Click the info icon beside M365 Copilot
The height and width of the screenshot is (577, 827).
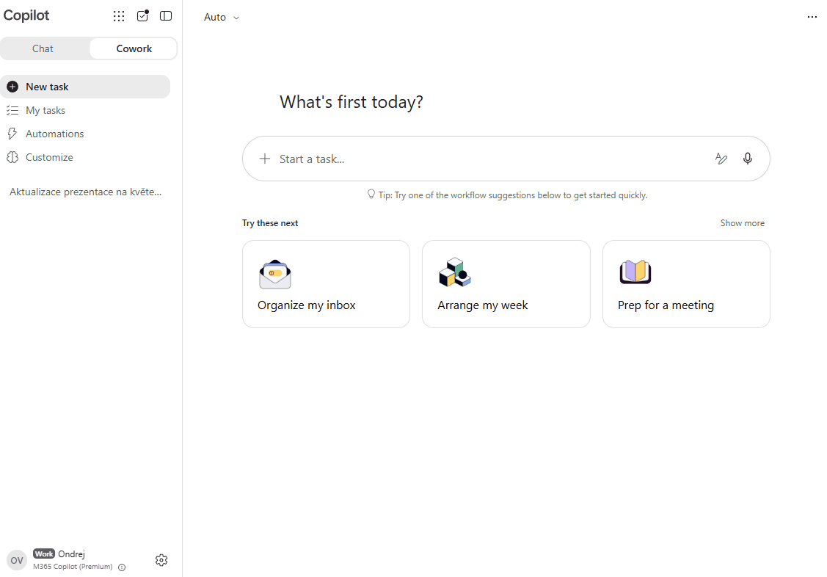(x=122, y=567)
